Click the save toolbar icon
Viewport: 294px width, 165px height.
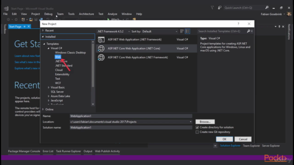point(36,19)
